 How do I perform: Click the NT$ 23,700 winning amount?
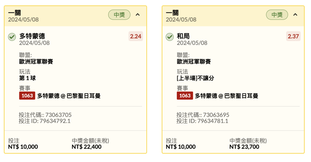244,147
